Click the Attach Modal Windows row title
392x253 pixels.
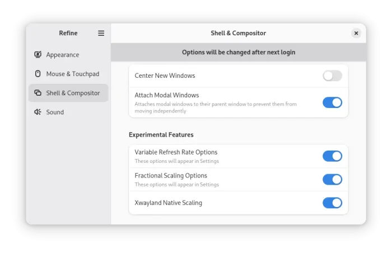[167, 95]
